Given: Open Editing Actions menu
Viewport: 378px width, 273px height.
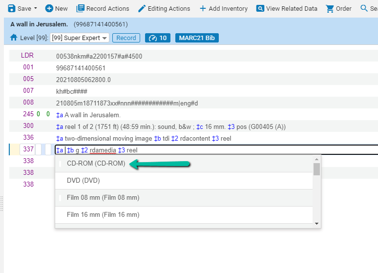Looking at the screenshot, I should [x=164, y=8].
